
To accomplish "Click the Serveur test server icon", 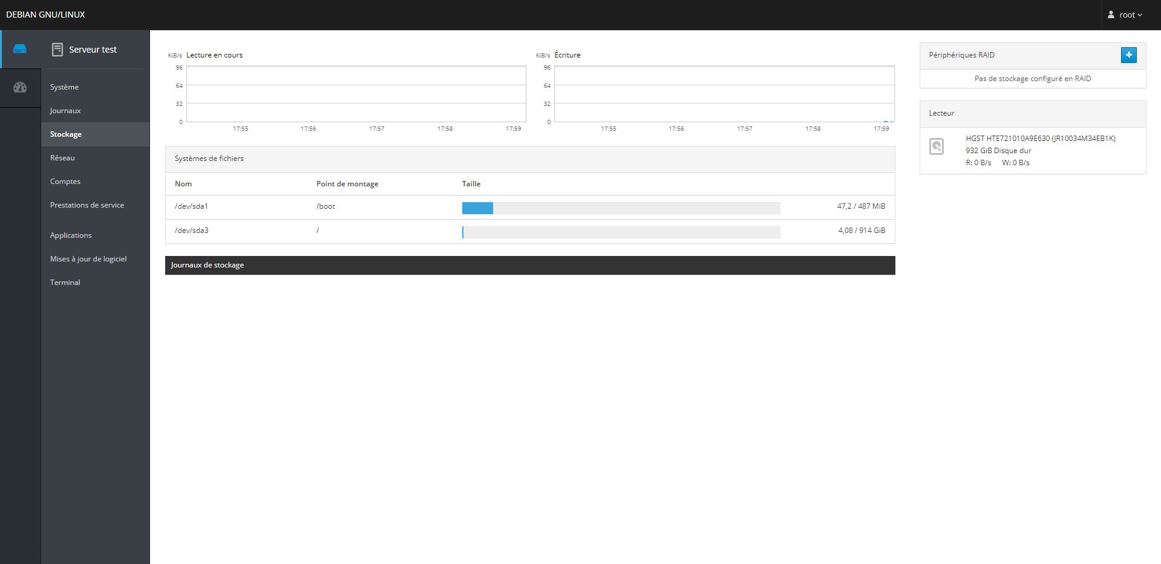I will pyautogui.click(x=57, y=50).
